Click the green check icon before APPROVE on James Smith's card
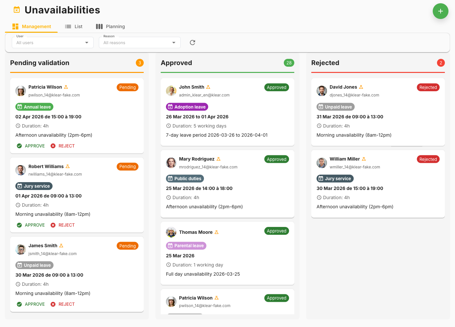This screenshot has width=455, height=327. tap(19, 304)
